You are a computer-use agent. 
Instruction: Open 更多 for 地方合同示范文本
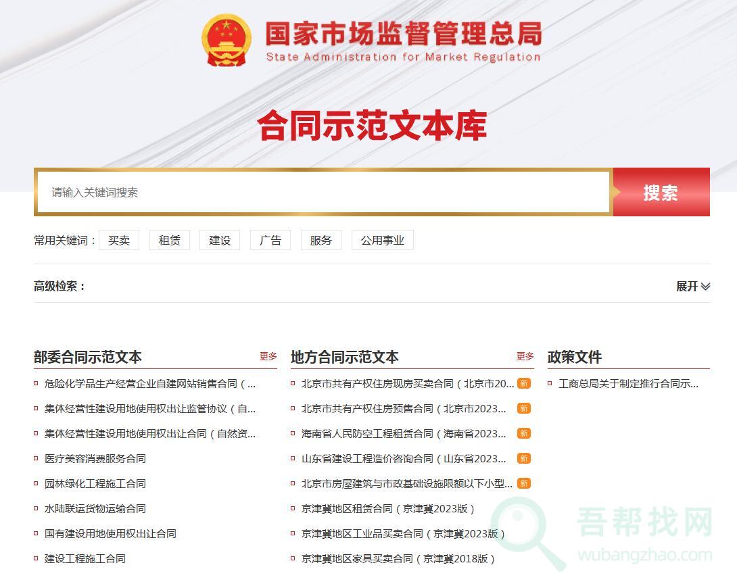pyautogui.click(x=525, y=356)
